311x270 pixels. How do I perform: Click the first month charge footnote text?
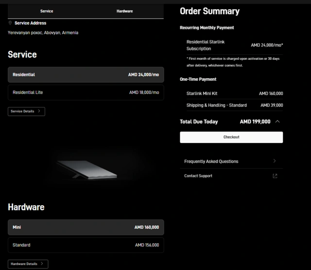[x=233, y=62]
